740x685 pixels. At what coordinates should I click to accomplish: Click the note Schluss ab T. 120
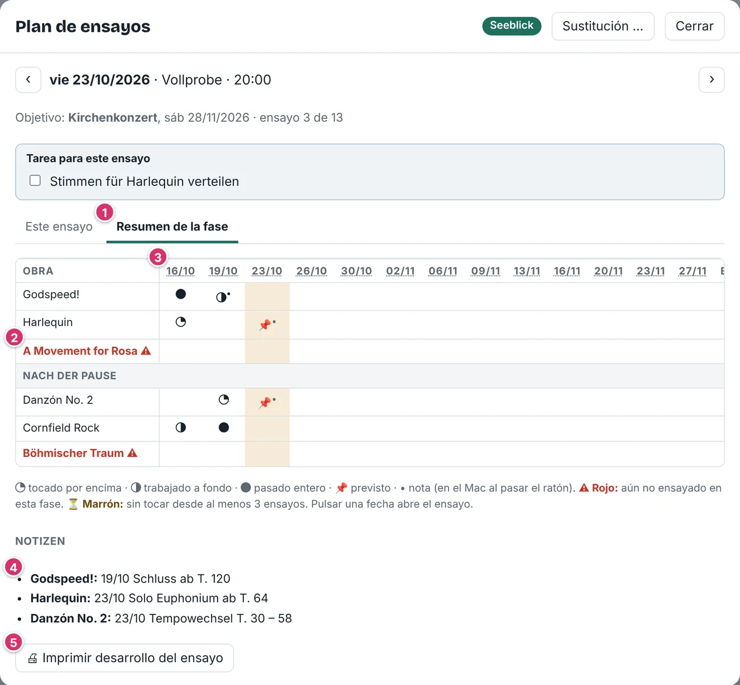pyautogui.click(x=182, y=579)
